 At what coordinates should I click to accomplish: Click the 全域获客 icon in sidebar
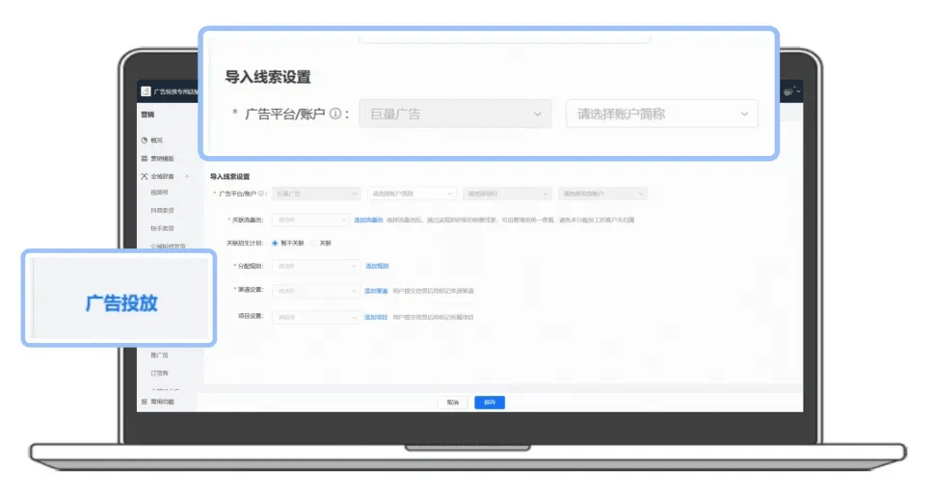point(144,176)
